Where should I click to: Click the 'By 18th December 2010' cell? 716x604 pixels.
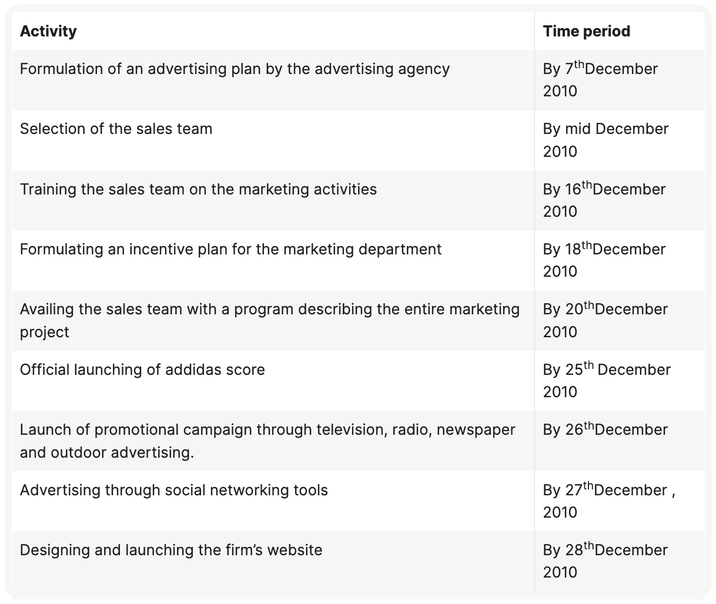click(604, 260)
